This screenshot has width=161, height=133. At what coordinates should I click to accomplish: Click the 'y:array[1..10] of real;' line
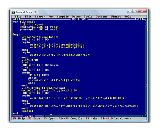39,29
